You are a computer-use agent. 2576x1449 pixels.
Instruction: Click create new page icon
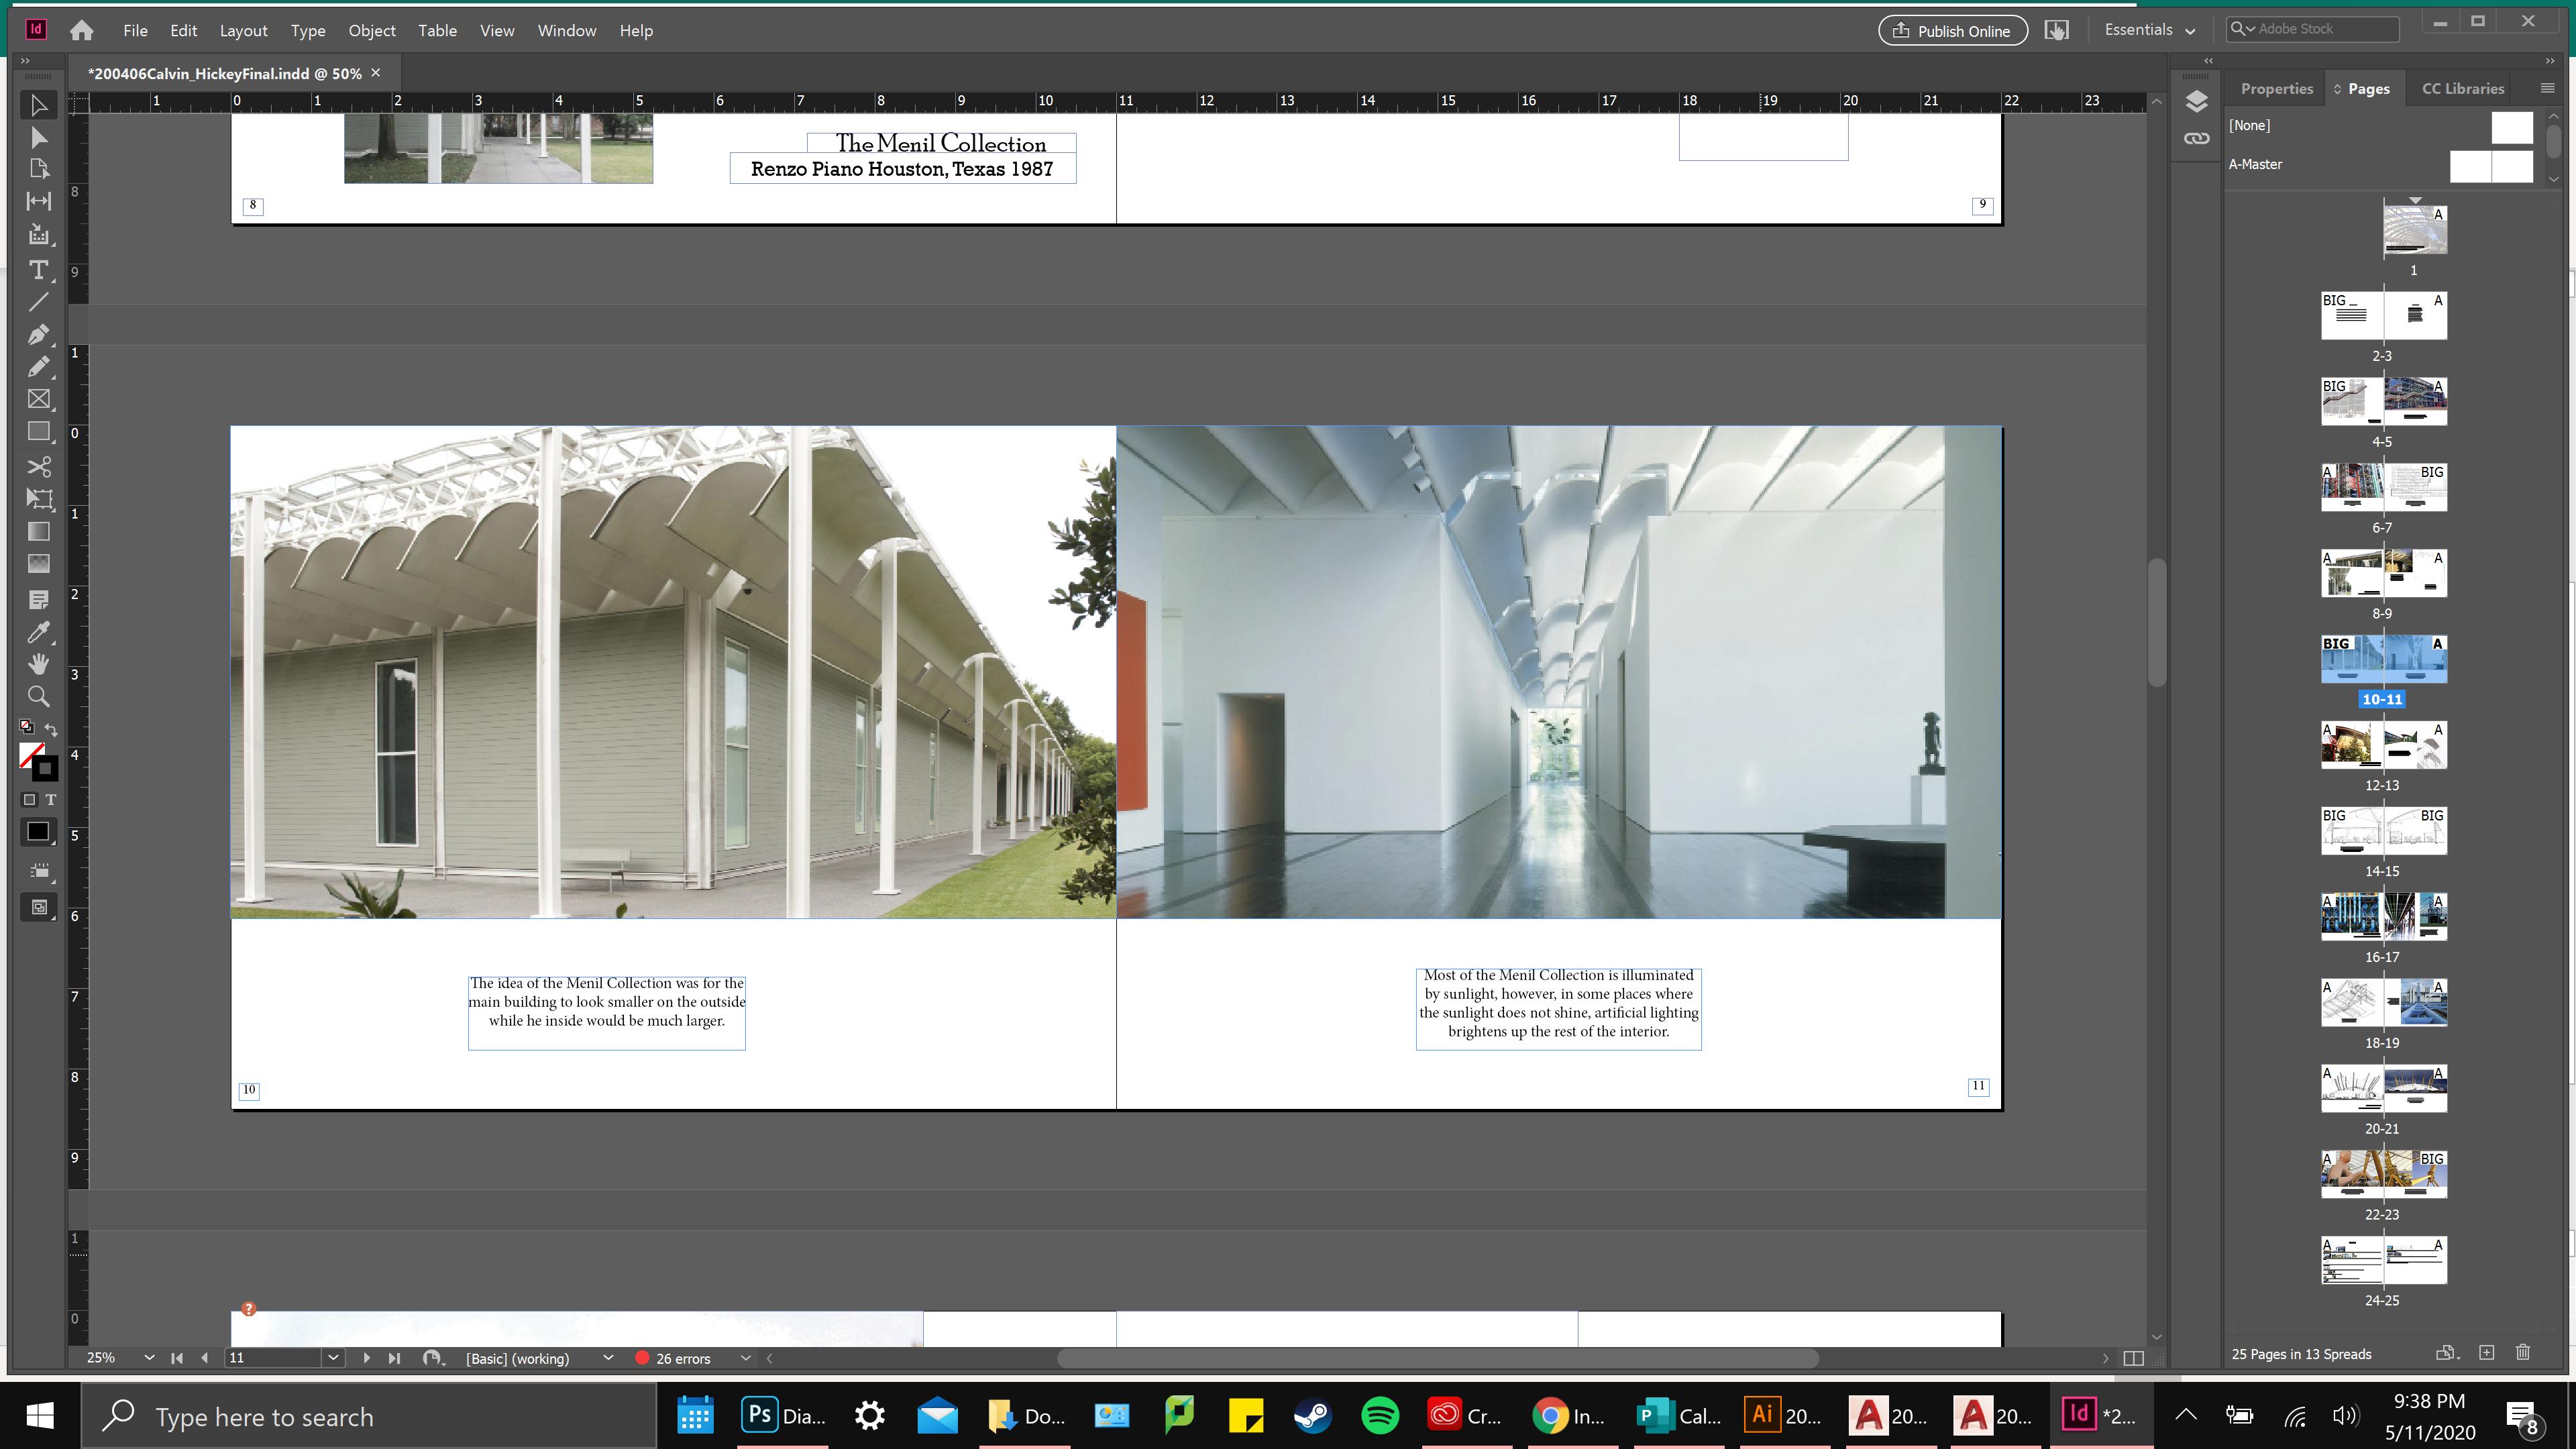tap(2486, 1353)
